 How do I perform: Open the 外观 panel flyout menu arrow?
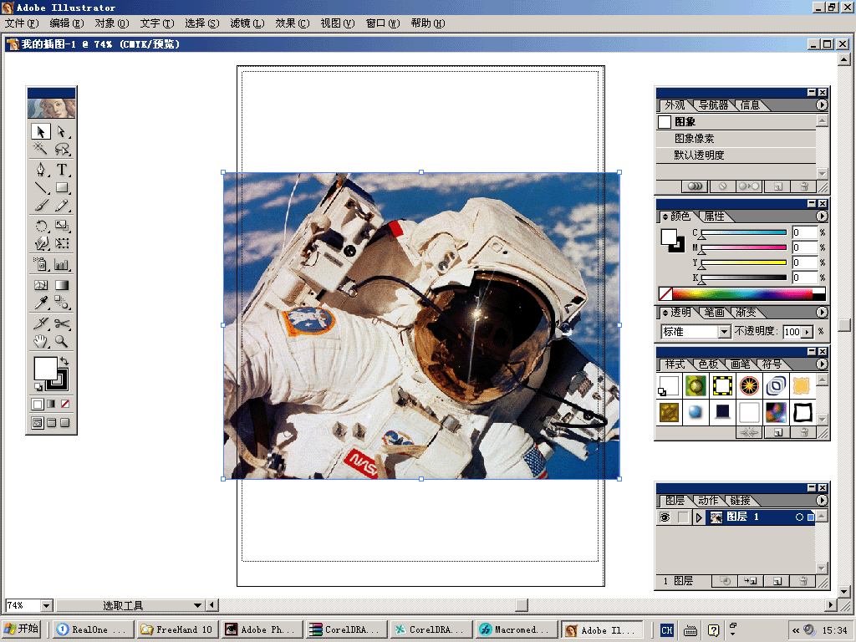(x=821, y=104)
